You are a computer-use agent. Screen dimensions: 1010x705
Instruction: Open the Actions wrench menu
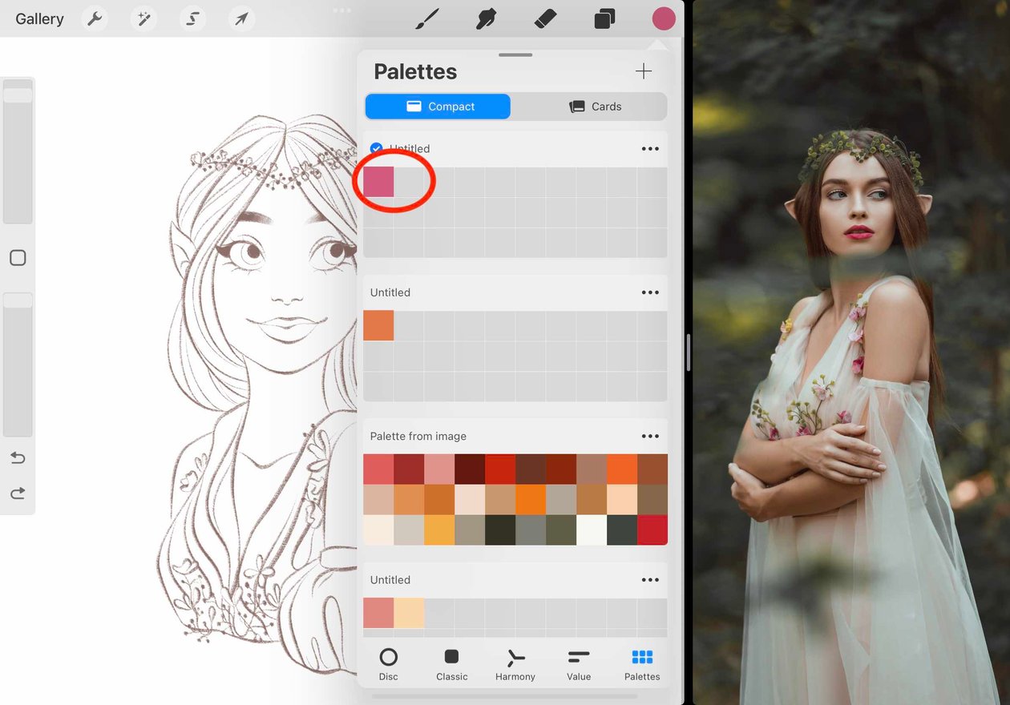coord(95,18)
